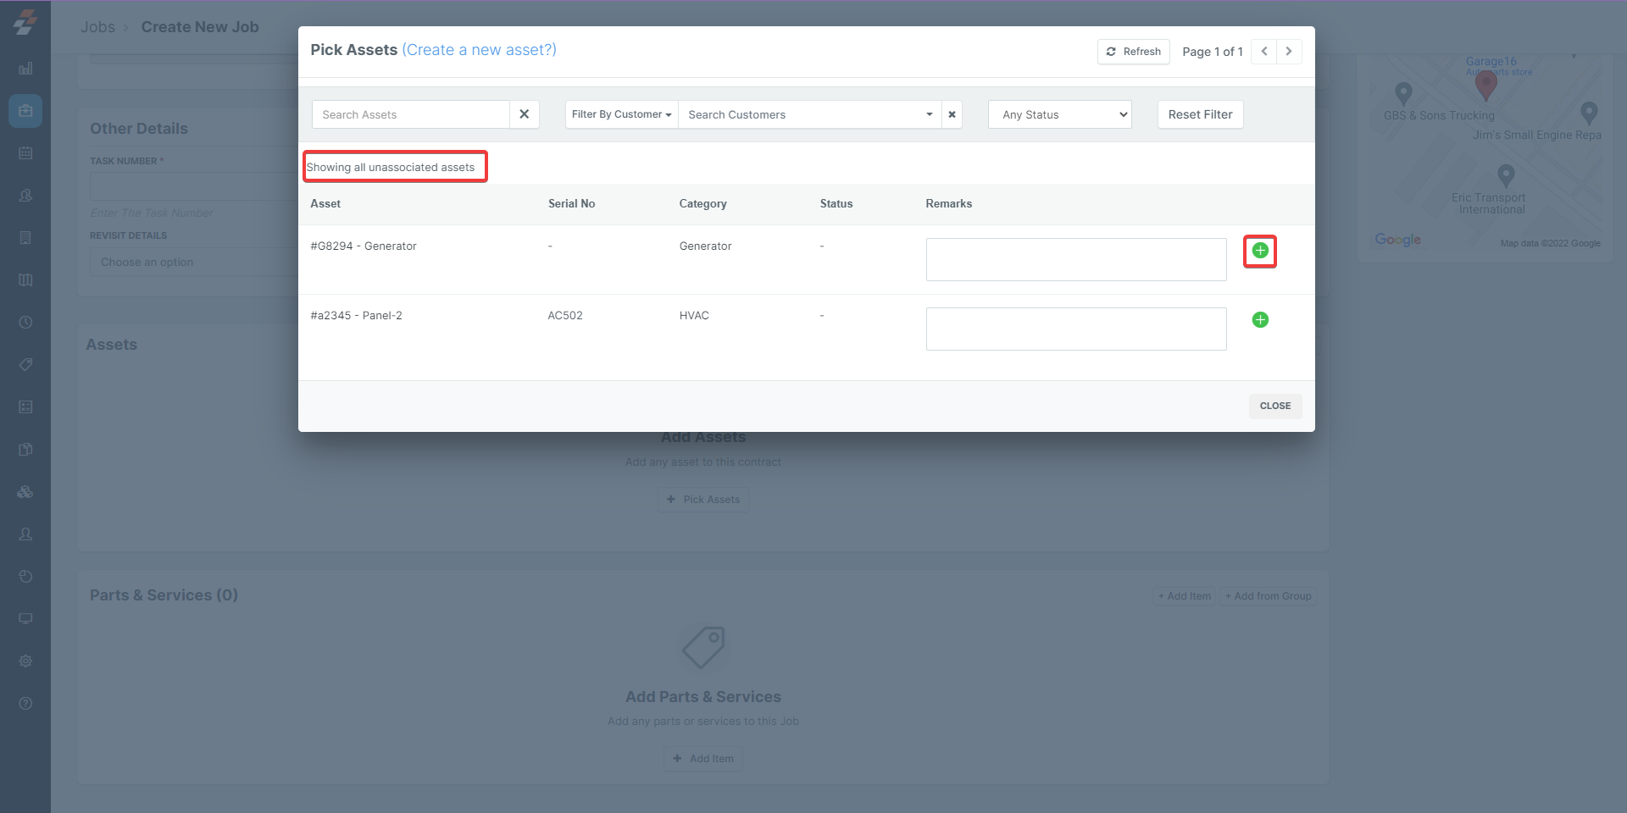Image resolution: width=1627 pixels, height=813 pixels.
Task: Clear the Search Assets field with the X
Action: point(525,114)
